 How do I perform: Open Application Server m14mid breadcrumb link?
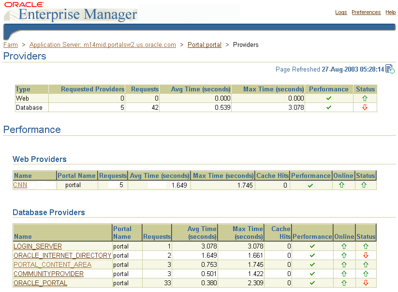[103, 44]
